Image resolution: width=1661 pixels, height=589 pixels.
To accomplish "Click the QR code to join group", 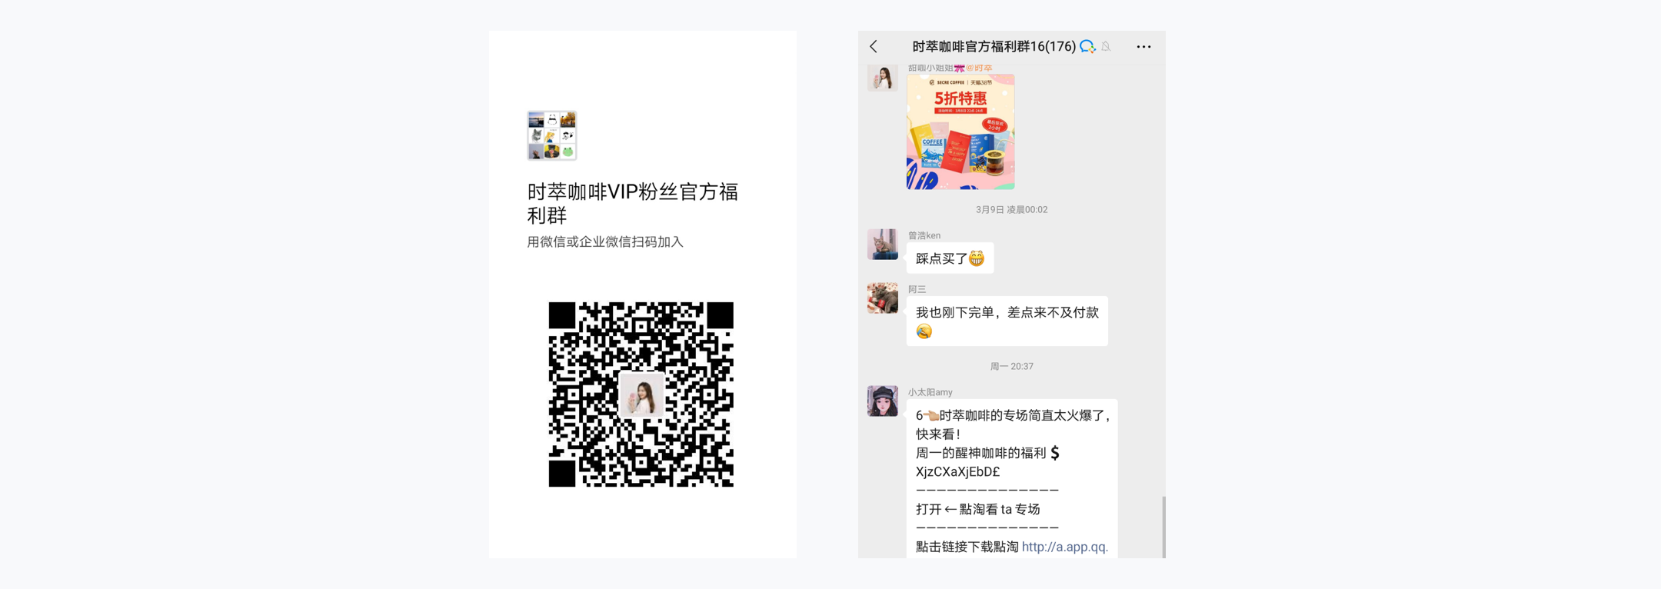I will click(641, 394).
